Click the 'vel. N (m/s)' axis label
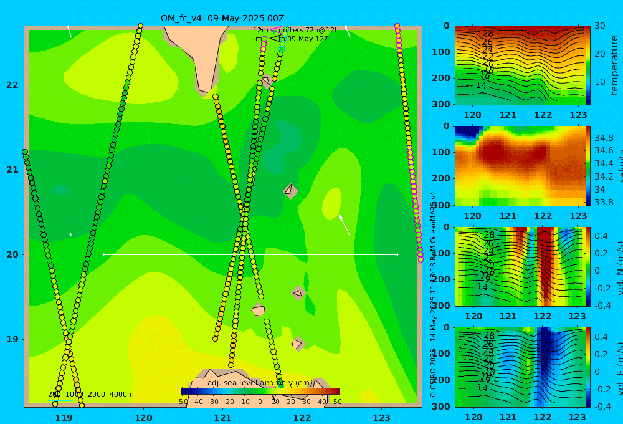The width and height of the screenshot is (623, 424). [x=620, y=267]
